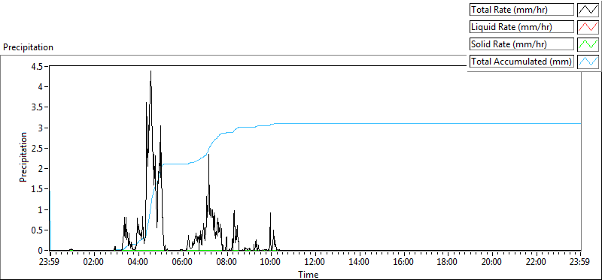Click the Precipitation graph caption above the plot
This screenshot has height=280, width=602.
[x=28, y=47]
